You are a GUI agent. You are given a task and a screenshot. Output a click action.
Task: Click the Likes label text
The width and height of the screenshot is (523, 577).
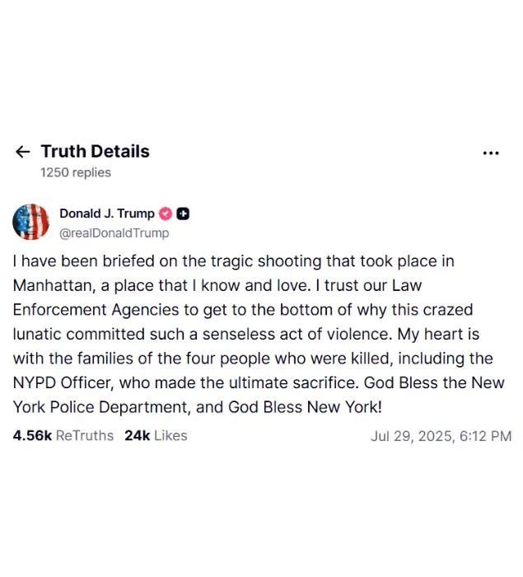[170, 436]
